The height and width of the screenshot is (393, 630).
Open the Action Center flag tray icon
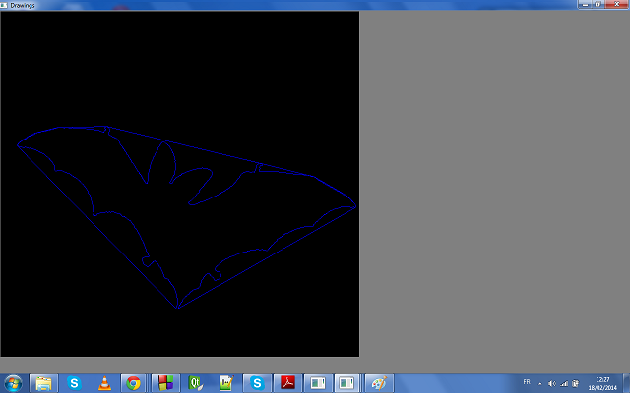[575, 384]
